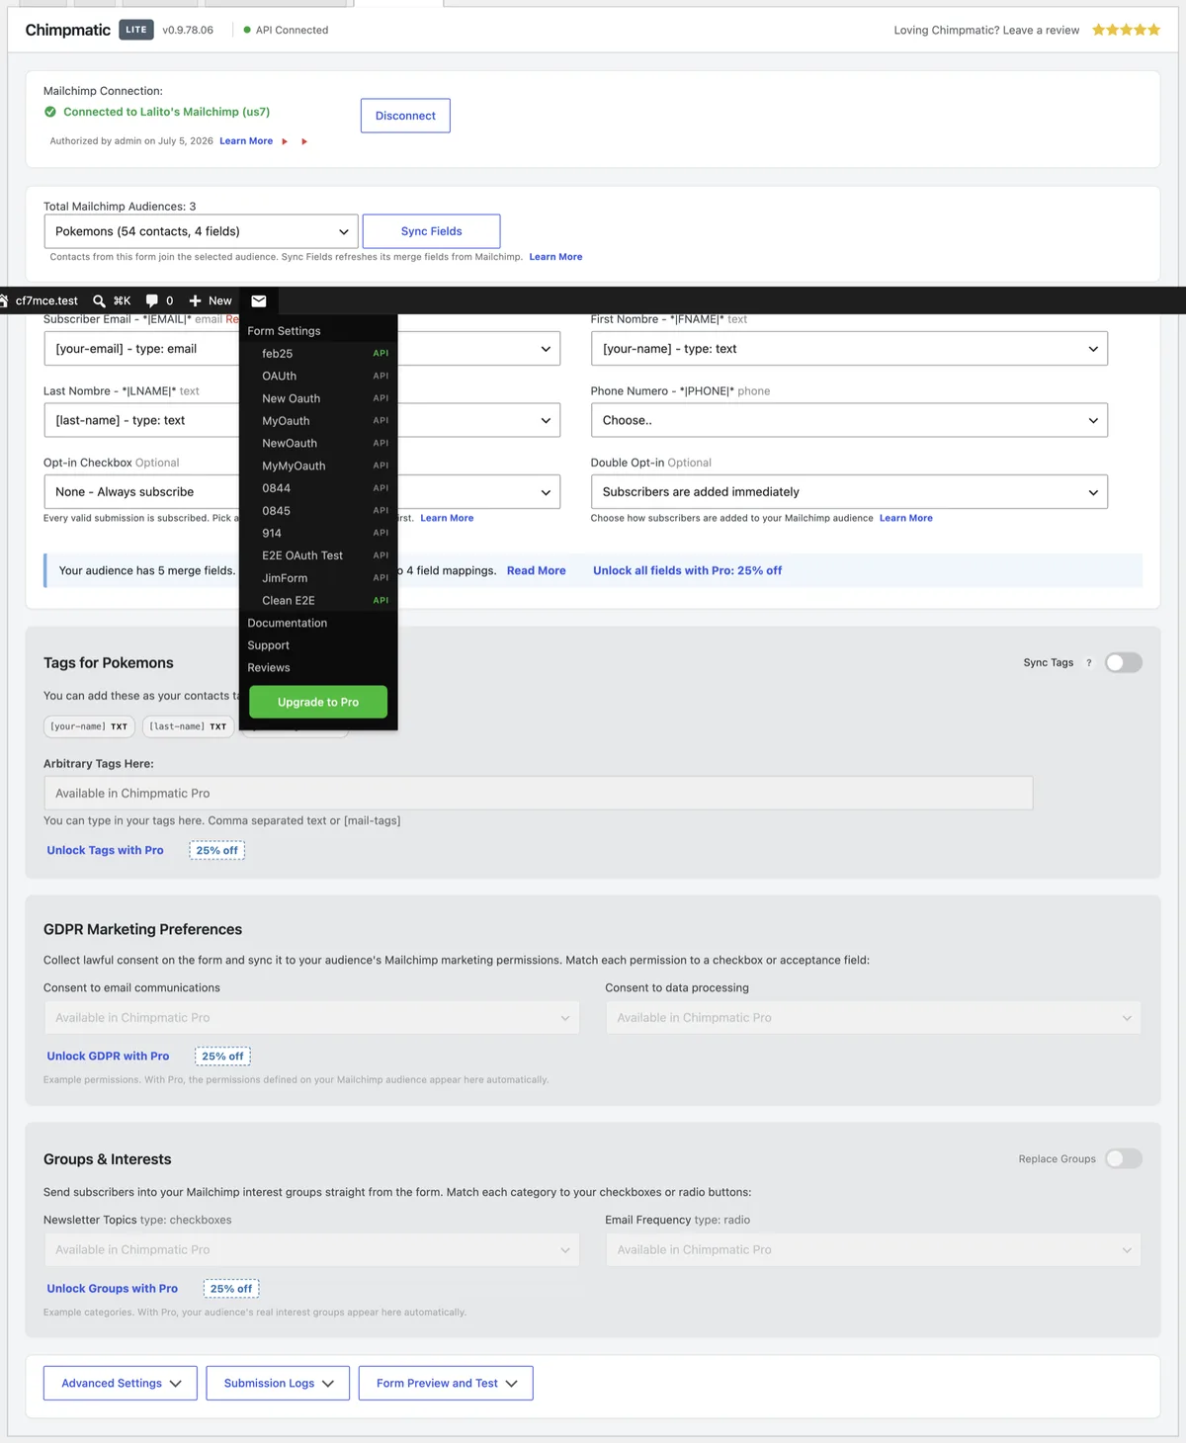Click the Disconnect button
Image resolution: width=1186 pixels, height=1443 pixels.
click(405, 116)
